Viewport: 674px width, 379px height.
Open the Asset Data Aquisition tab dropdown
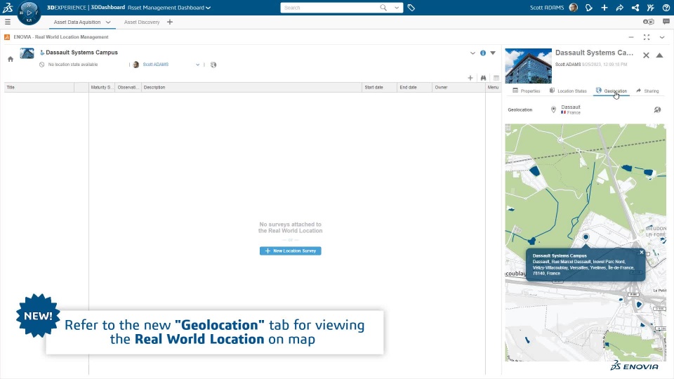pyautogui.click(x=108, y=22)
